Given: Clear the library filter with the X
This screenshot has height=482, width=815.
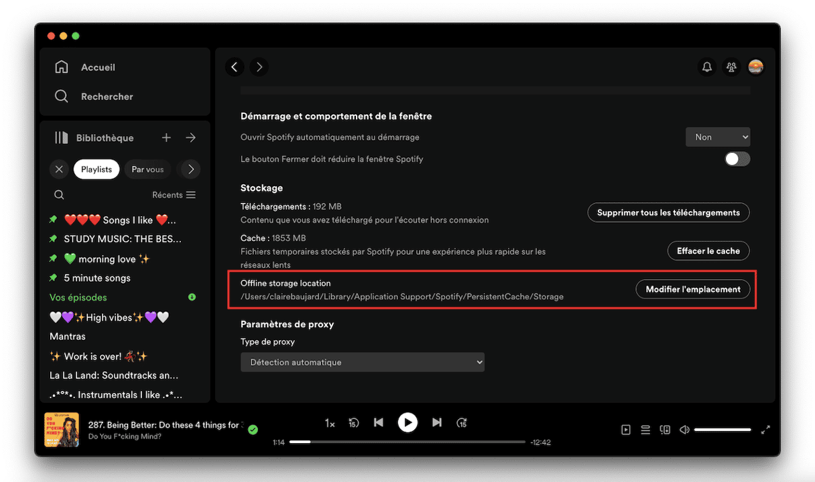Looking at the screenshot, I should (x=59, y=169).
